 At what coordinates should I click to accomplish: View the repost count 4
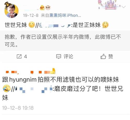coord(25,57)
